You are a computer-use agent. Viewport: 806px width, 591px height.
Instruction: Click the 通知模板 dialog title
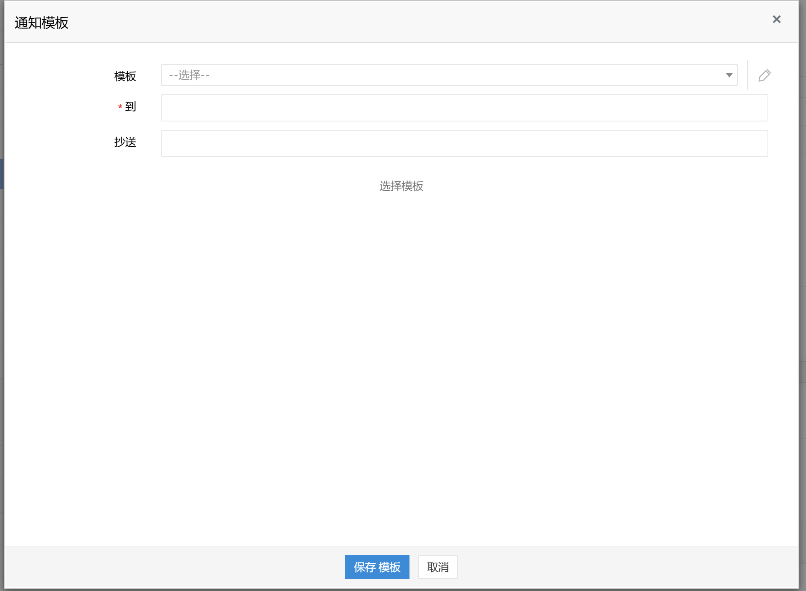41,23
